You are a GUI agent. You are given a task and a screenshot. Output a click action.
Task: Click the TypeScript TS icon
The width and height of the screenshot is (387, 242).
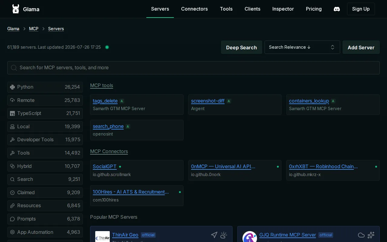(12, 113)
